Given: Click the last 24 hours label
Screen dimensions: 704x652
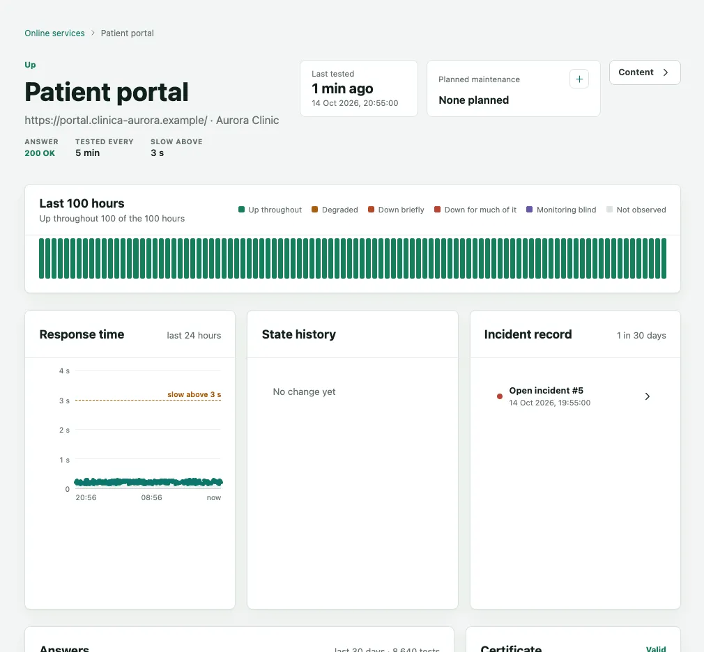Looking at the screenshot, I should [194, 335].
